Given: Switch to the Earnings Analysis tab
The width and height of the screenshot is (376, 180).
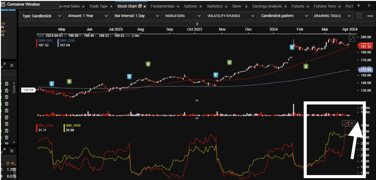Looking at the screenshot, I should click(x=267, y=6).
